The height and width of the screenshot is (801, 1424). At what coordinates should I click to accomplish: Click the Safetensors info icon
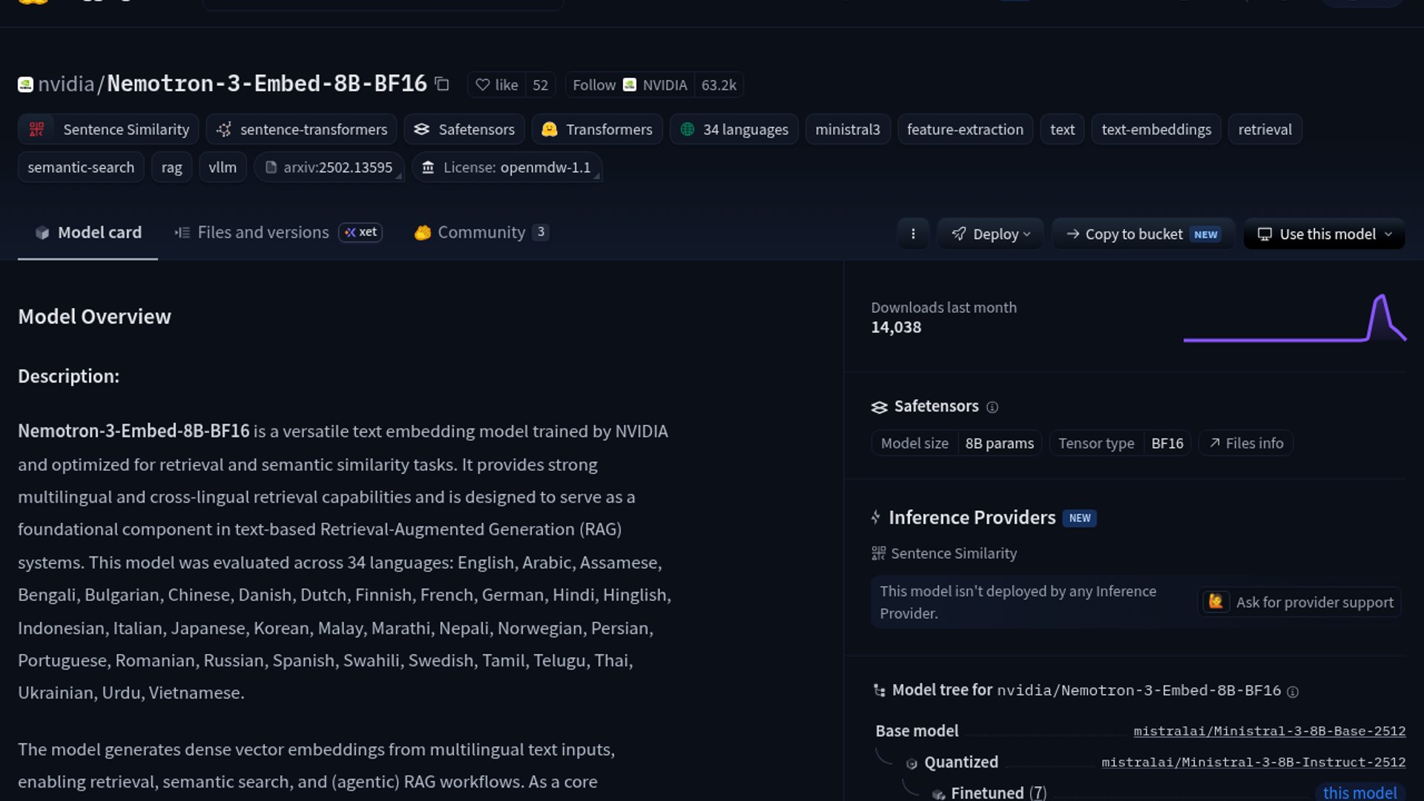[992, 407]
